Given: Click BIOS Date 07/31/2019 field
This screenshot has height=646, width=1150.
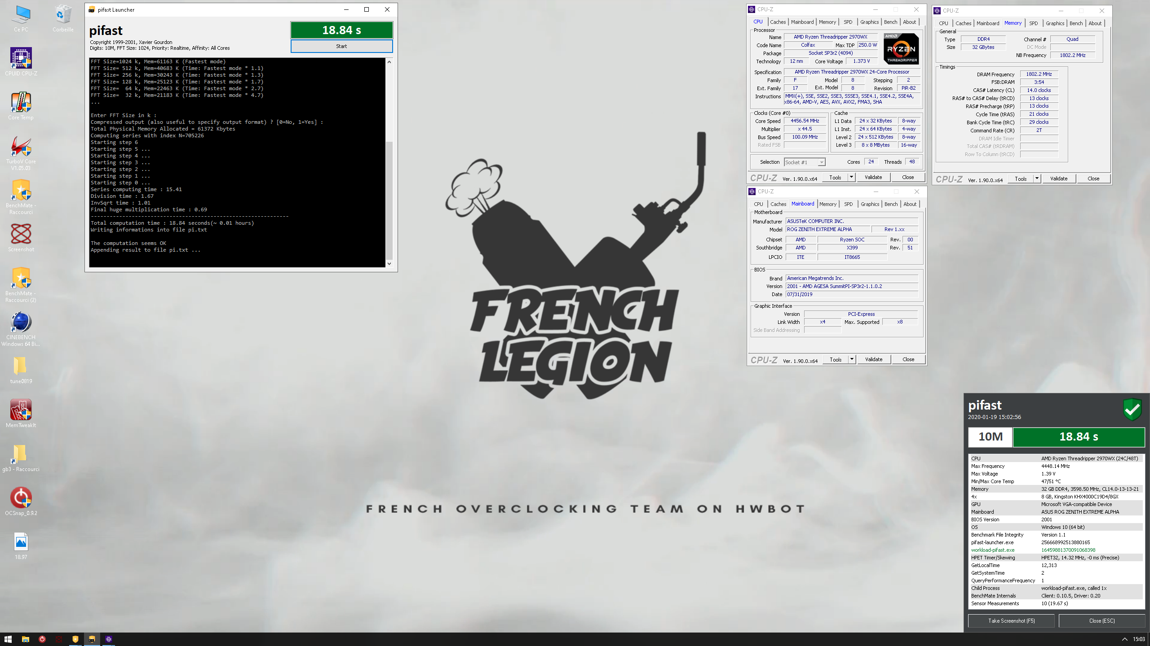Looking at the screenshot, I should click(x=852, y=295).
